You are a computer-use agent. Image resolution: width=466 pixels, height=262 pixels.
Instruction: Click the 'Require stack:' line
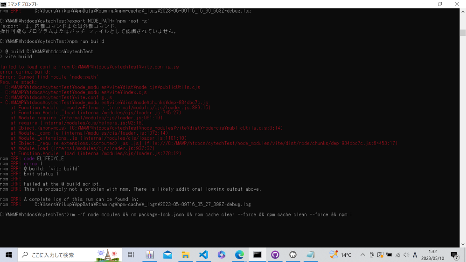[19, 82]
